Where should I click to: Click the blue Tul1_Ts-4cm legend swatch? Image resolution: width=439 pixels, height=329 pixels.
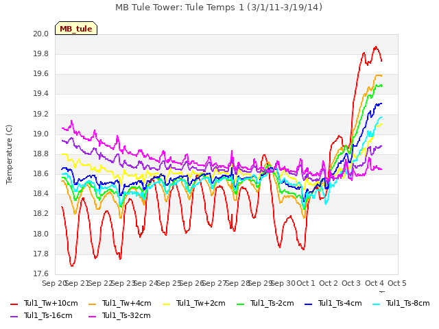tap(308, 304)
